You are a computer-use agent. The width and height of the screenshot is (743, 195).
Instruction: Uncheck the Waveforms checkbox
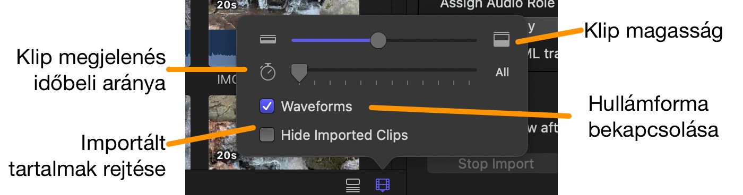267,106
